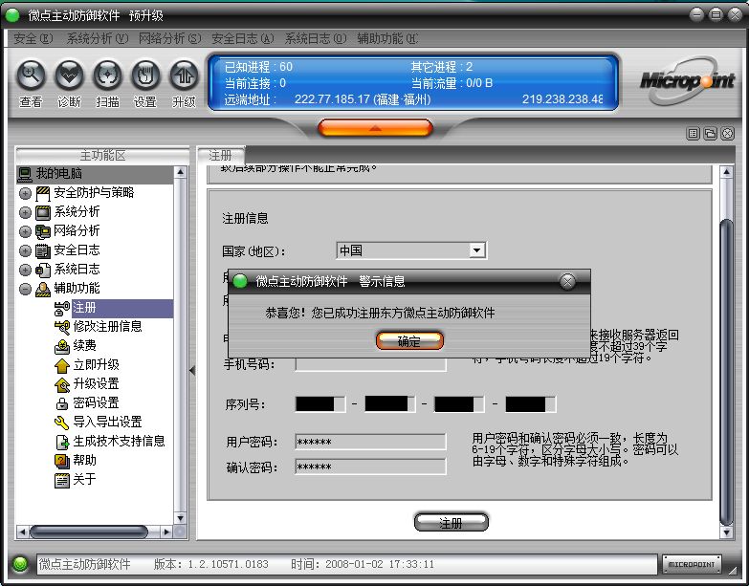This screenshot has height=586, width=749.
Task: Expand the 系统日志 tree node
Action: tap(25, 270)
